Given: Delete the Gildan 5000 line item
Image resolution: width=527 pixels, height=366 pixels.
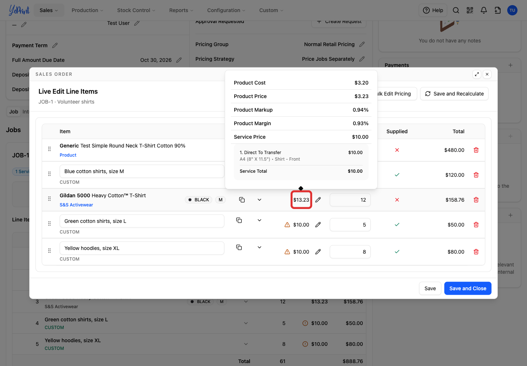Looking at the screenshot, I should [x=476, y=200].
